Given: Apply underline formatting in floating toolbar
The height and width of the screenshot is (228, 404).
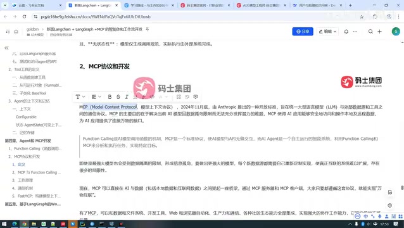Looking at the screenshot, I should click(135, 97).
